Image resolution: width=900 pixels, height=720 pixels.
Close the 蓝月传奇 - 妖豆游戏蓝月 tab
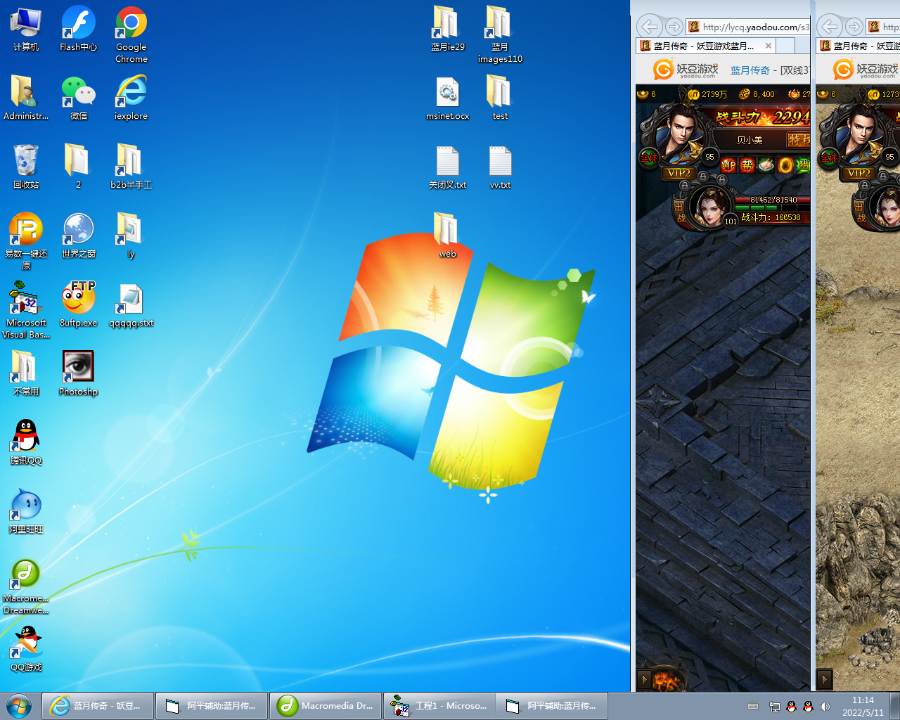pyautogui.click(x=769, y=46)
